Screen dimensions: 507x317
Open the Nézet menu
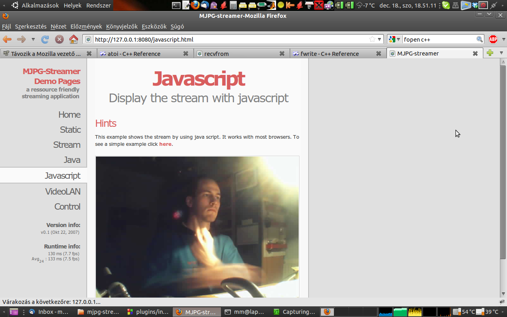point(59,27)
